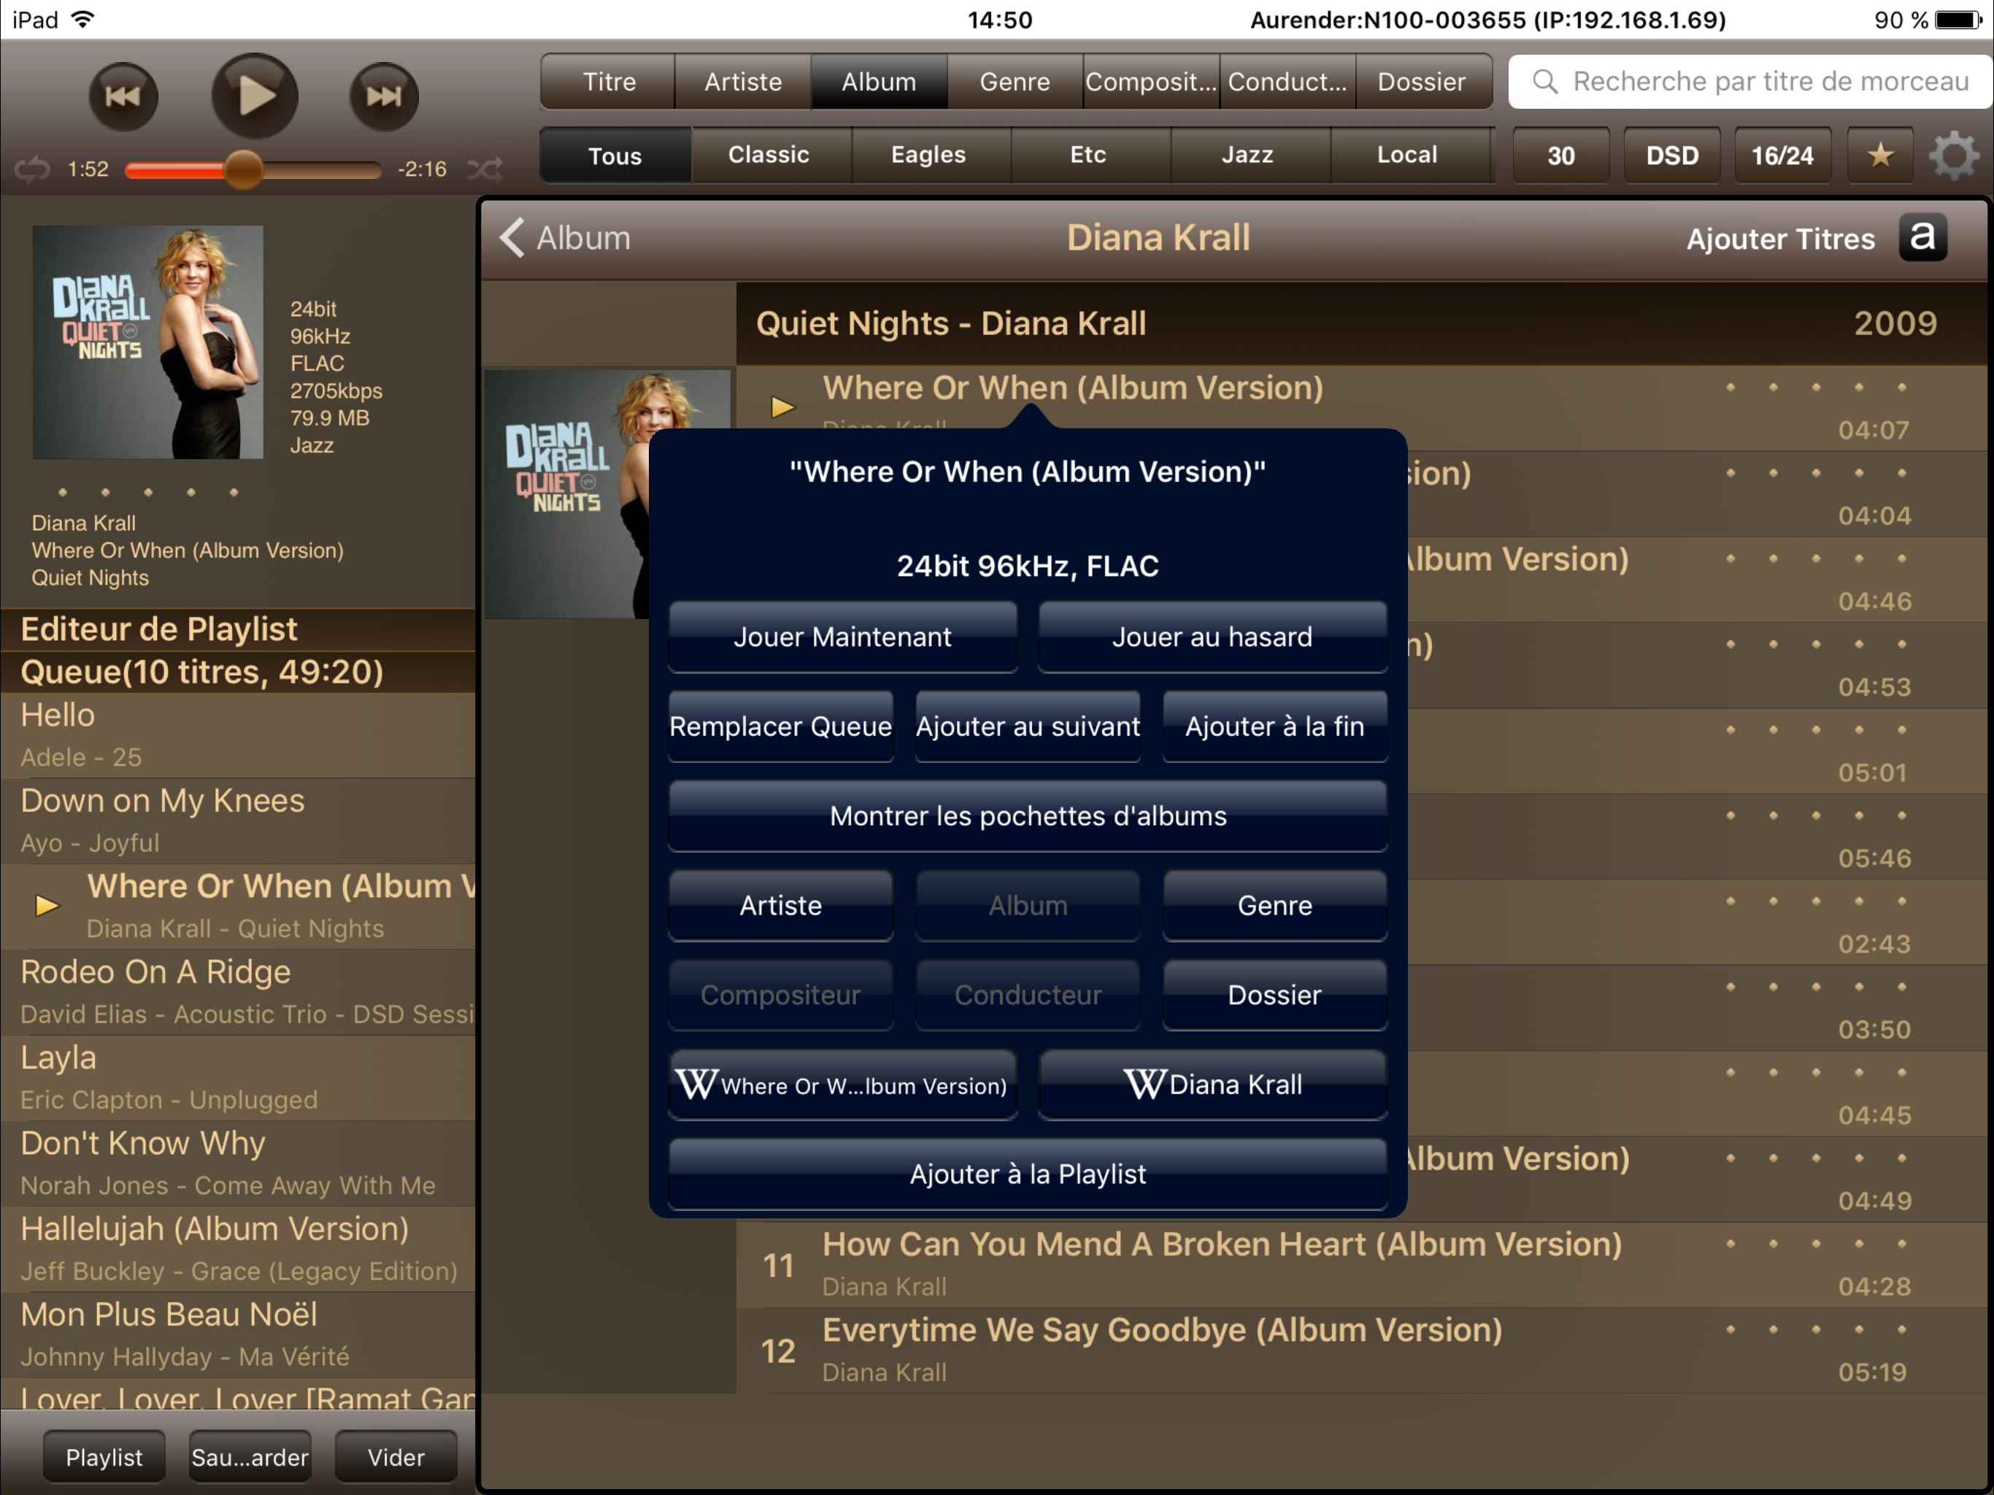
Task: Toggle the DSD filter
Action: click(x=1672, y=155)
